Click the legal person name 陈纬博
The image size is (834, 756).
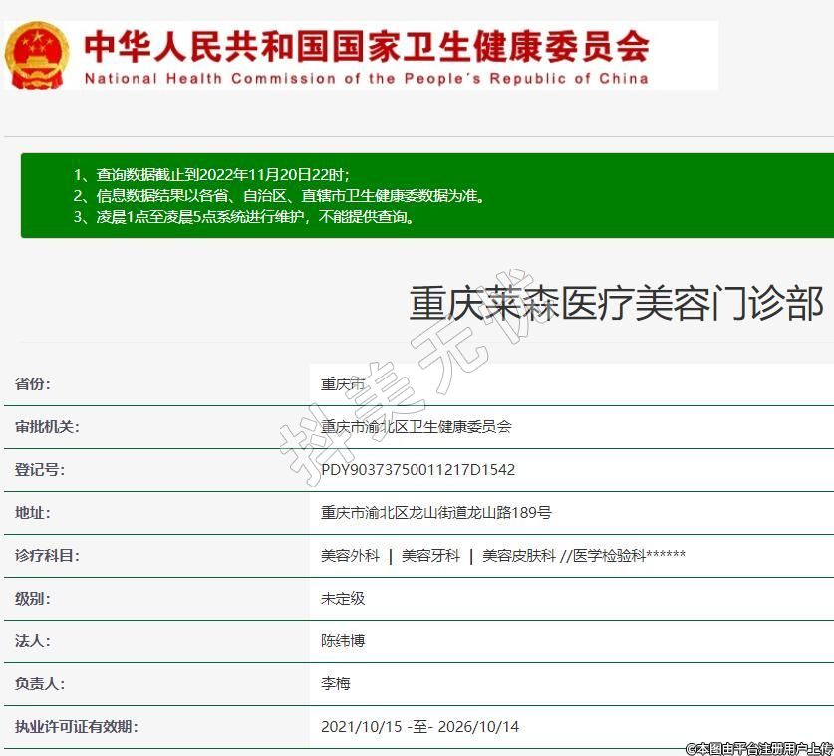click(343, 641)
